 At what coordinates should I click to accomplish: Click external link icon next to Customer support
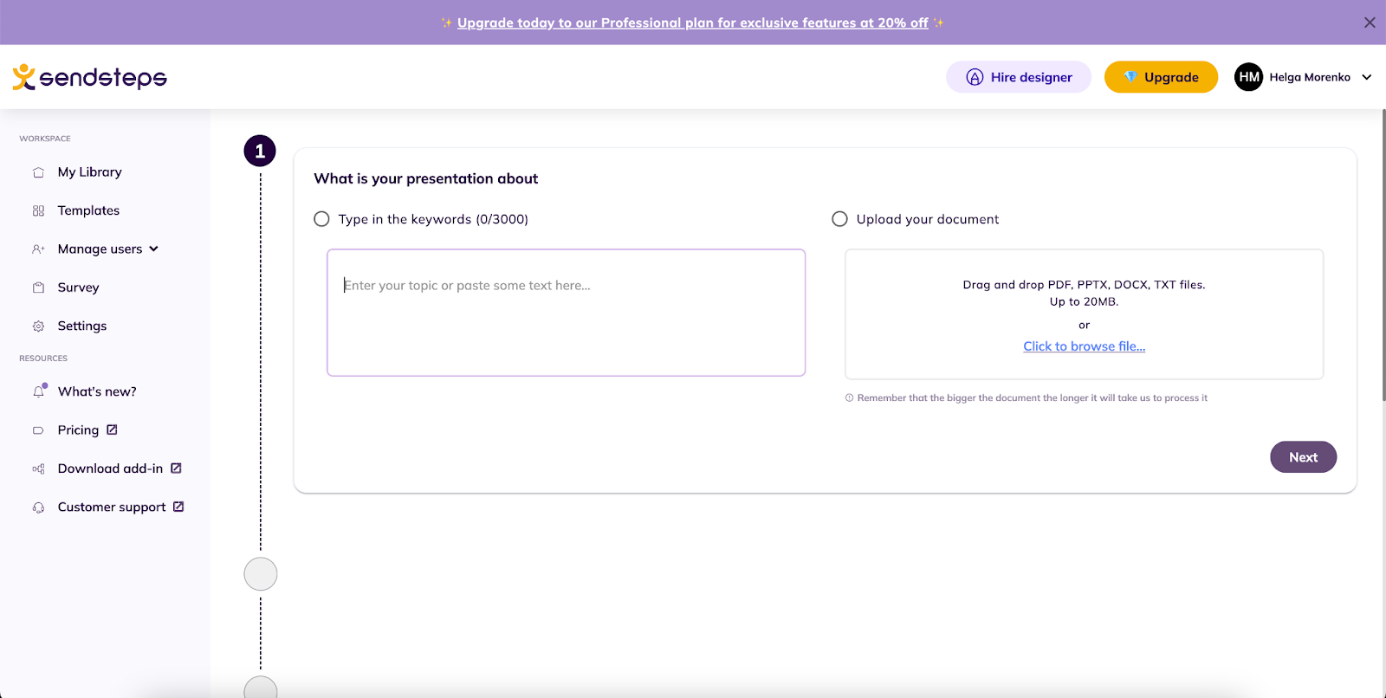pyautogui.click(x=178, y=507)
